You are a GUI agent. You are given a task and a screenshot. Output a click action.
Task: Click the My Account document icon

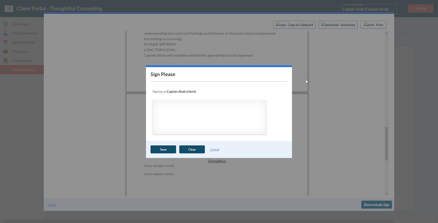tap(5, 61)
